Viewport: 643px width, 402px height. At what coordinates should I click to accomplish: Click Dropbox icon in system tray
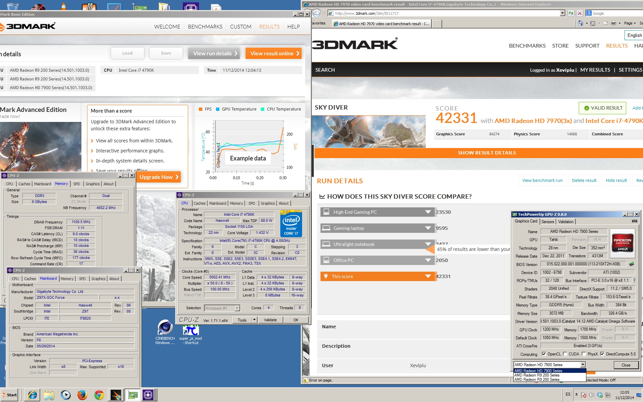[600, 395]
